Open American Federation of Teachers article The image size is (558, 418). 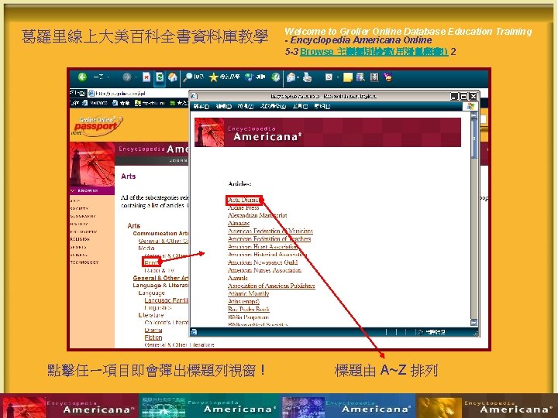click(270, 239)
